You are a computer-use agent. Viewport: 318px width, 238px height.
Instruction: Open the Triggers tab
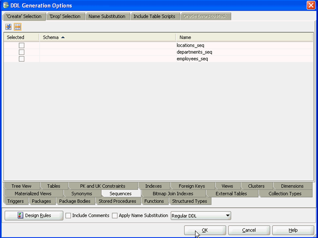pos(15,201)
